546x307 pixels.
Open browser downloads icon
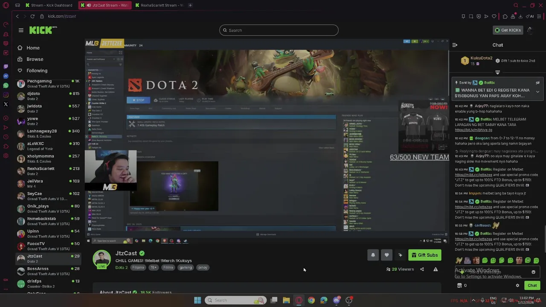click(520, 16)
